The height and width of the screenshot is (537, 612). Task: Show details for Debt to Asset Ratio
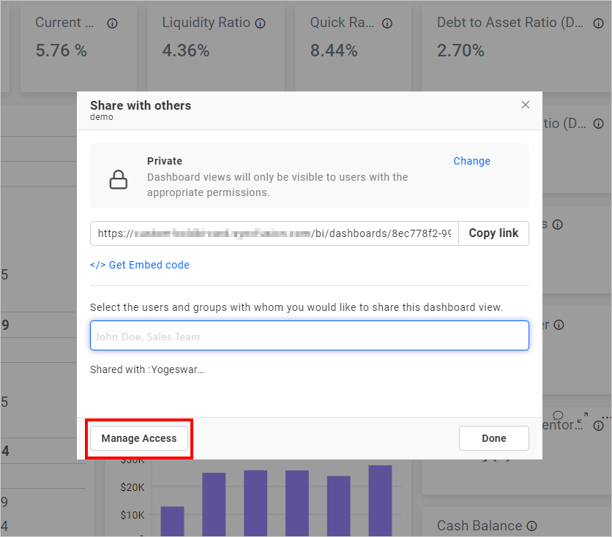[597, 23]
